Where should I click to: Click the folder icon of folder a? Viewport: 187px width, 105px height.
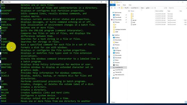click(131, 14)
